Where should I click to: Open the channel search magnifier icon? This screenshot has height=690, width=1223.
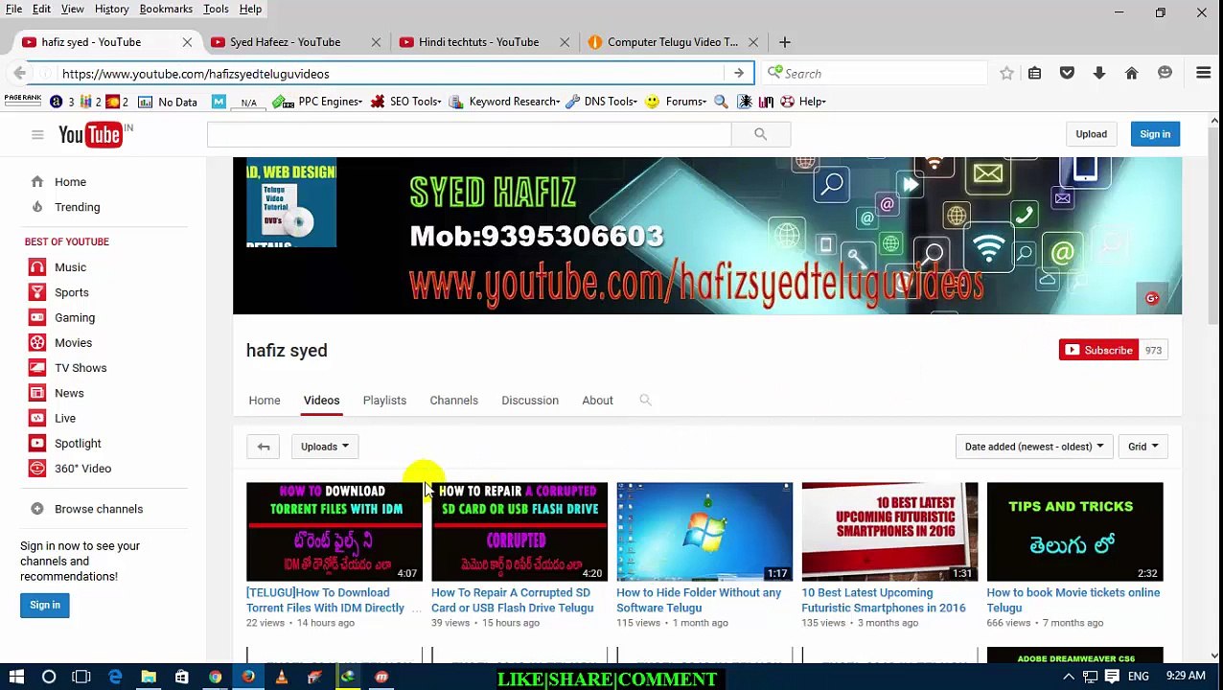645,401
